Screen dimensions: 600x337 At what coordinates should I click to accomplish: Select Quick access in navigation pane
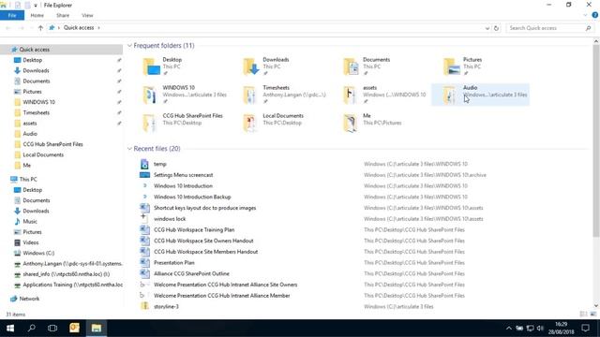pyautogui.click(x=62, y=50)
